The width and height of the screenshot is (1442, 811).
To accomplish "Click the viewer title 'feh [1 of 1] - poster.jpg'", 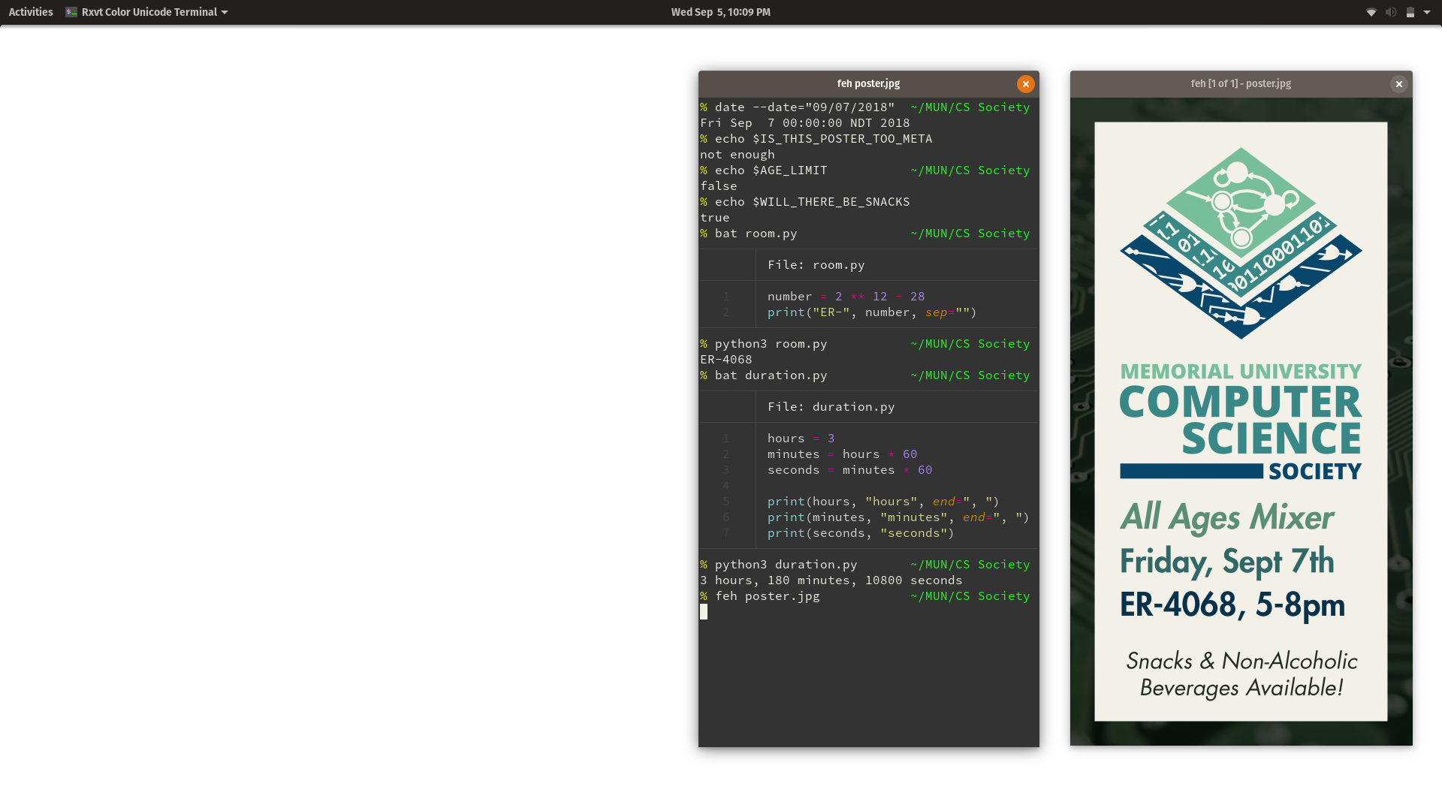I will click(1241, 83).
